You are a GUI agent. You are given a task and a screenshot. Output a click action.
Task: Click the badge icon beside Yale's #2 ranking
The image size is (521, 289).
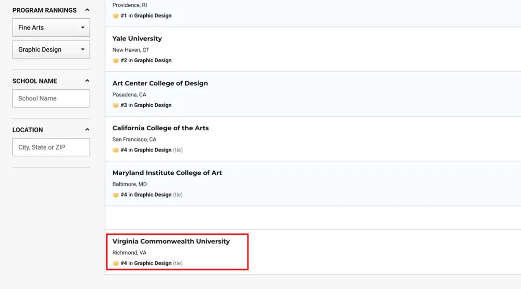coord(115,61)
